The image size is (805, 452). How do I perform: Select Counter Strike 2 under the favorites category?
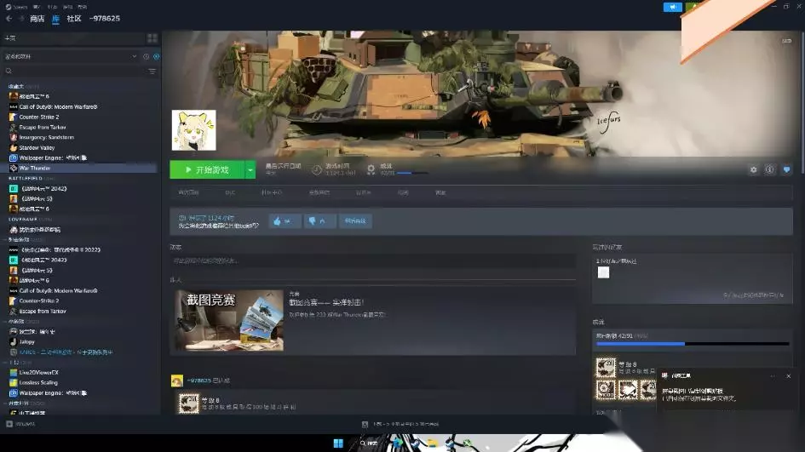tap(39, 117)
